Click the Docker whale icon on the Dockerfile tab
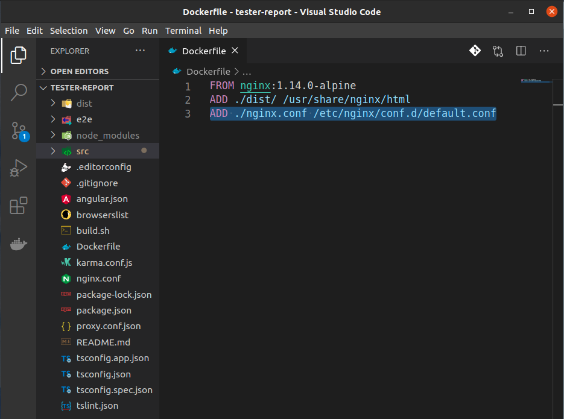This screenshot has height=419, width=564. click(x=174, y=51)
